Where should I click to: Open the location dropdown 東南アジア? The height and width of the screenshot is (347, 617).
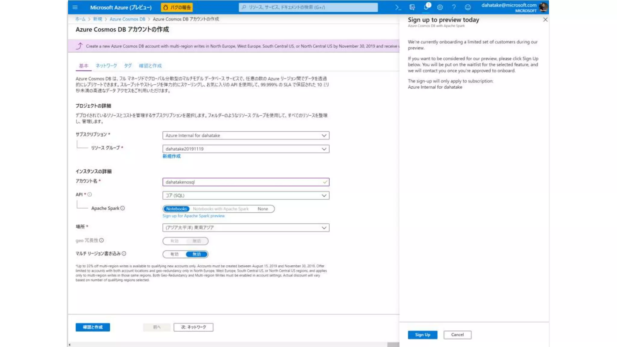click(x=246, y=228)
